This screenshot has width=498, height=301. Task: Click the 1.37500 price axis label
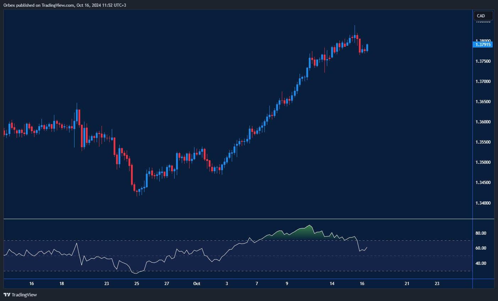click(x=483, y=61)
